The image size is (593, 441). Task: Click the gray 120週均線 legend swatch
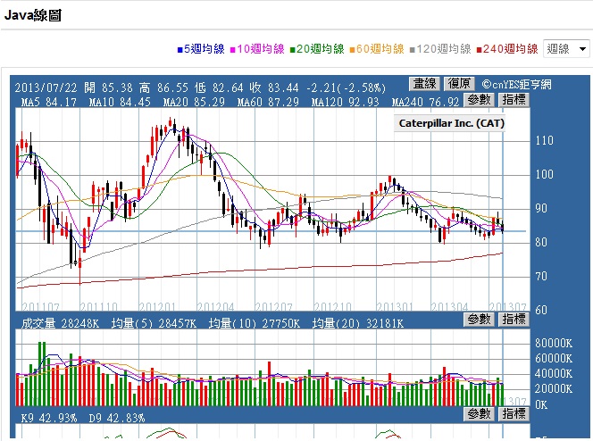(413, 49)
